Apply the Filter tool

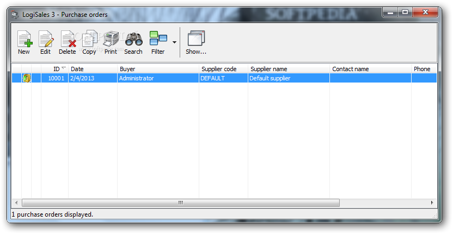(x=158, y=43)
